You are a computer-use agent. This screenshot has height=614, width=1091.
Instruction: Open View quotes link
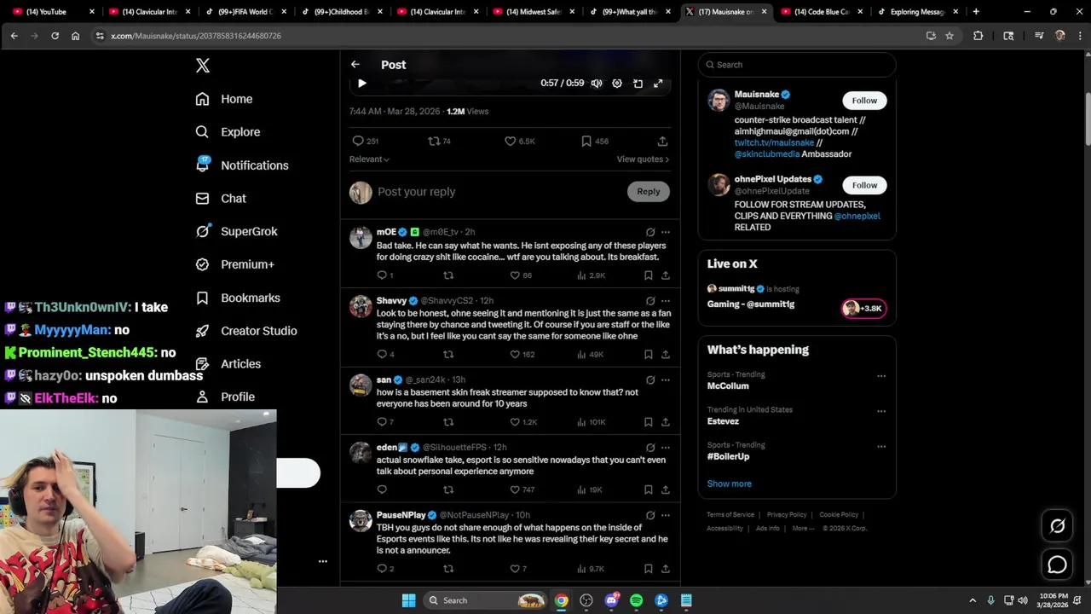643,159
